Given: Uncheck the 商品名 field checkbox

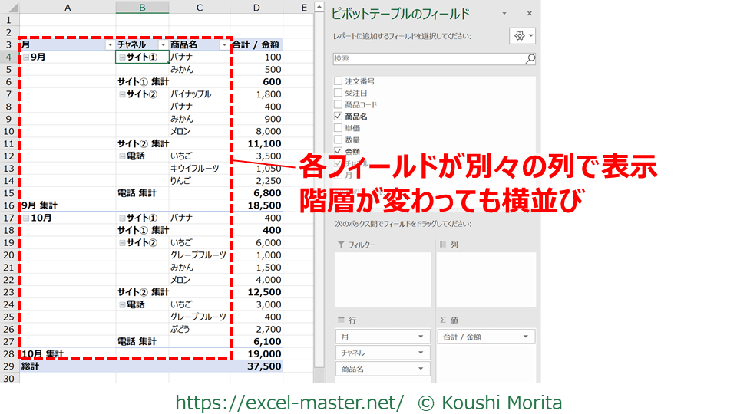Looking at the screenshot, I should click(338, 117).
